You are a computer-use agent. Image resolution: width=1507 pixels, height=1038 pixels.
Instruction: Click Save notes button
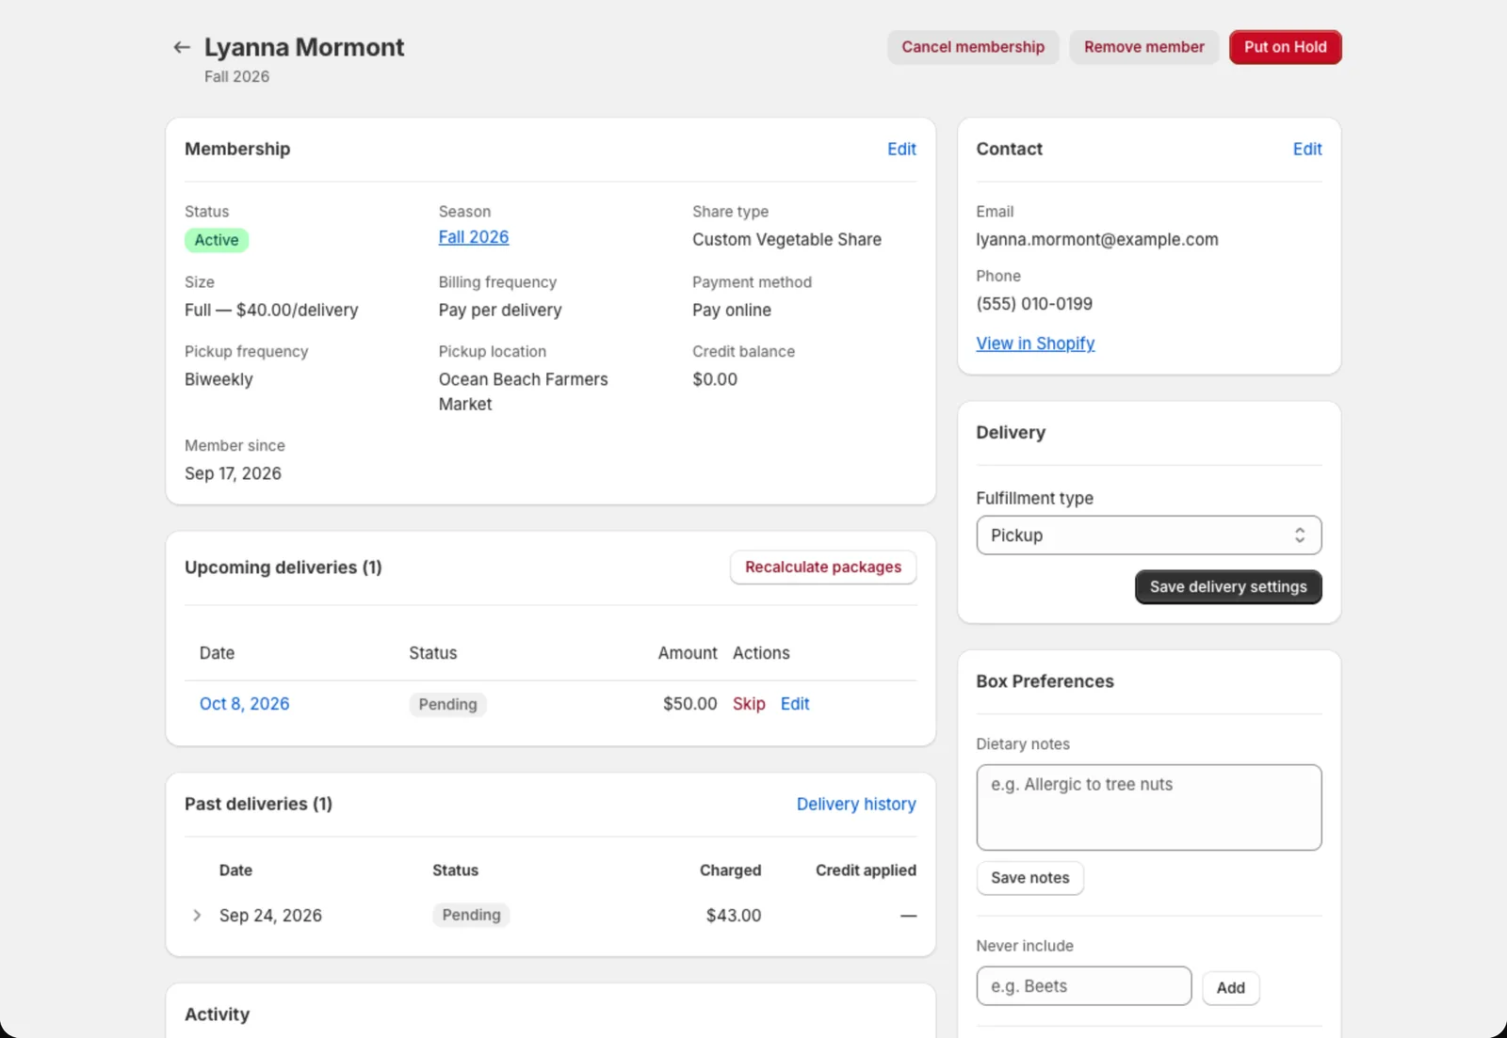[1029, 877]
